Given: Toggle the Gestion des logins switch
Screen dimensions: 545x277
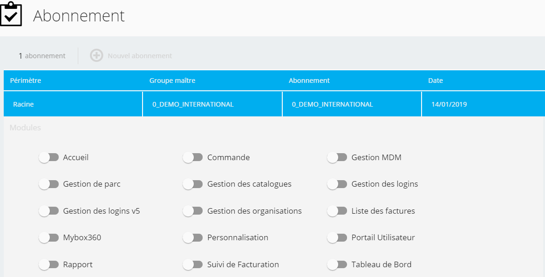Looking at the screenshot, I should tap(337, 184).
